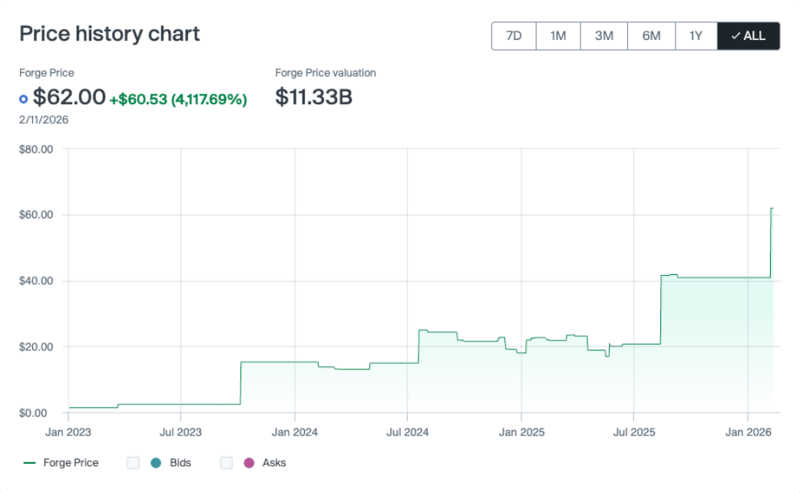
Task: Click the Jan 2023 axis label
Action: point(68,432)
